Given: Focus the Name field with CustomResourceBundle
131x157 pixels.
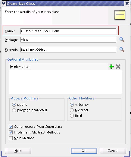Looking at the screenshot, I should (x=68, y=31).
